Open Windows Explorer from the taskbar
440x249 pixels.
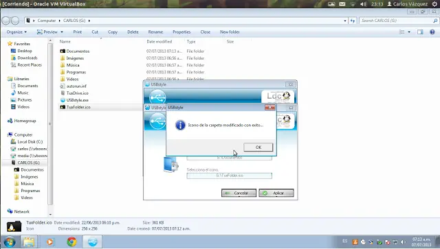[x=28, y=241]
